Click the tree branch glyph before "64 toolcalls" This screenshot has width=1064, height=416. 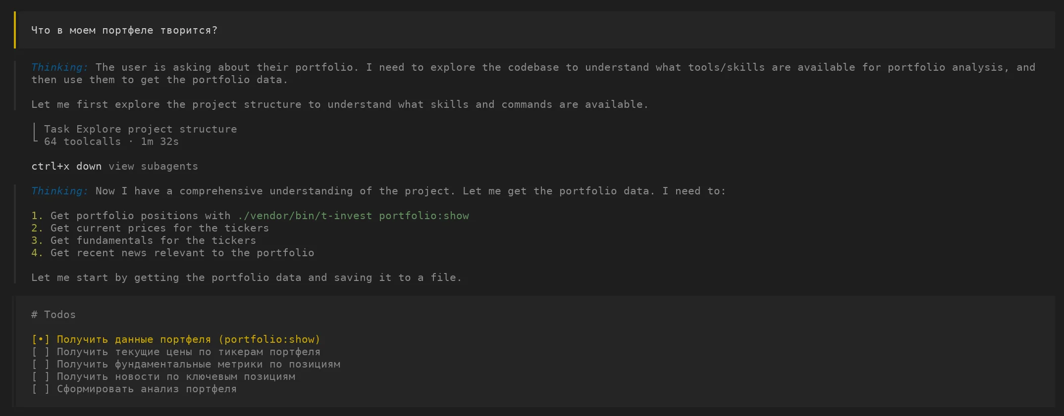(35, 141)
